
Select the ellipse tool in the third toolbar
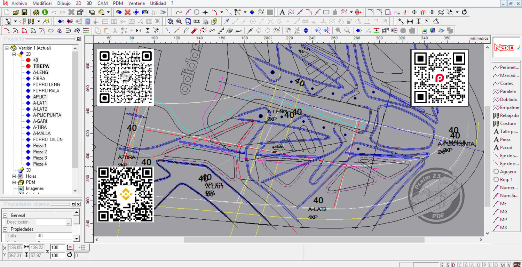point(51,31)
